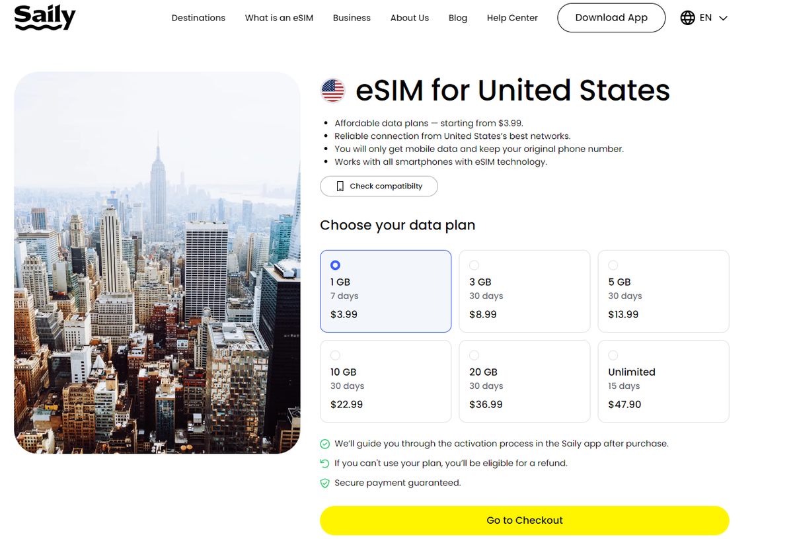Select the 5 GB plan radio button
The height and width of the screenshot is (539, 793).
pos(613,265)
